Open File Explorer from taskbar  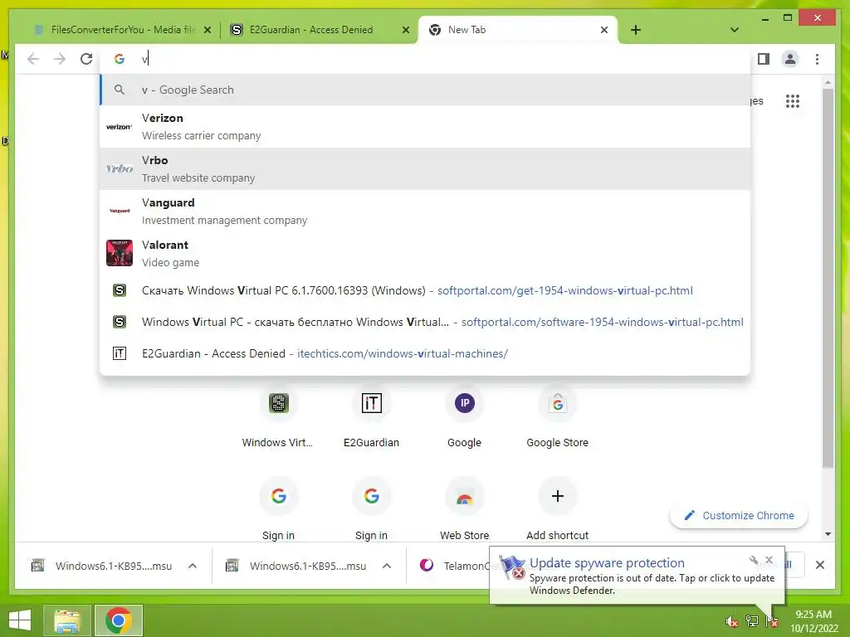click(x=66, y=620)
